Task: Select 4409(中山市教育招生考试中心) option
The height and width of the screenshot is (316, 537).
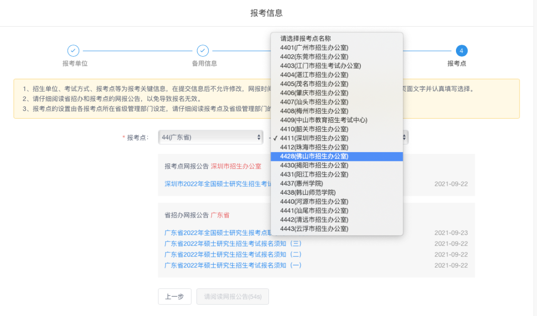Action: point(321,120)
